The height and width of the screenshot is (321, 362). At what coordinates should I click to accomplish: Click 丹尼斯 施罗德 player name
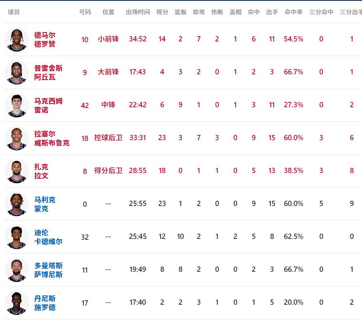(45, 303)
